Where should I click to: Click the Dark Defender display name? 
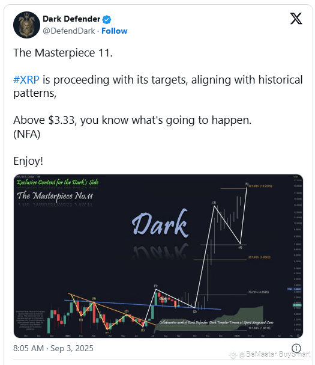click(x=71, y=19)
